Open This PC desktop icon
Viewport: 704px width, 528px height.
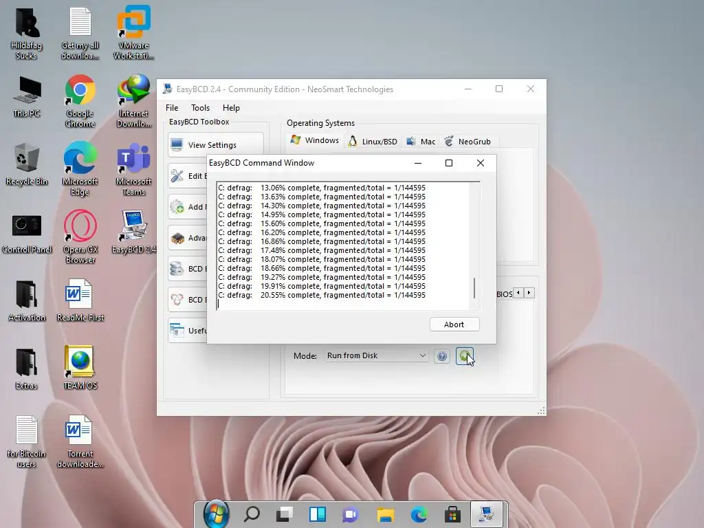click(27, 97)
